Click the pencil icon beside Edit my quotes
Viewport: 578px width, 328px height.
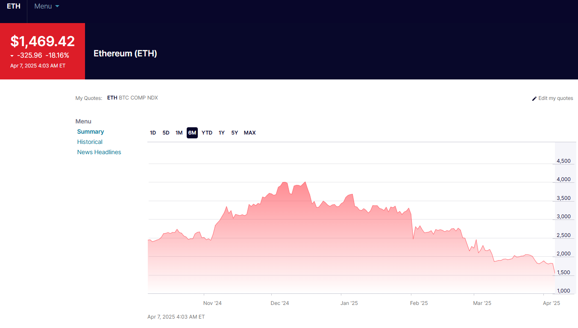(x=534, y=99)
